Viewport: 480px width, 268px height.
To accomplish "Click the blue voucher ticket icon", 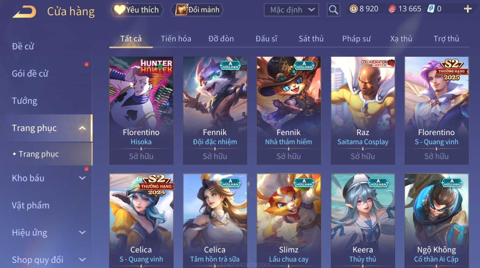I will [431, 9].
